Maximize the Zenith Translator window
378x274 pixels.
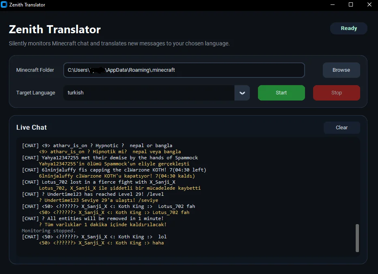[351, 5]
